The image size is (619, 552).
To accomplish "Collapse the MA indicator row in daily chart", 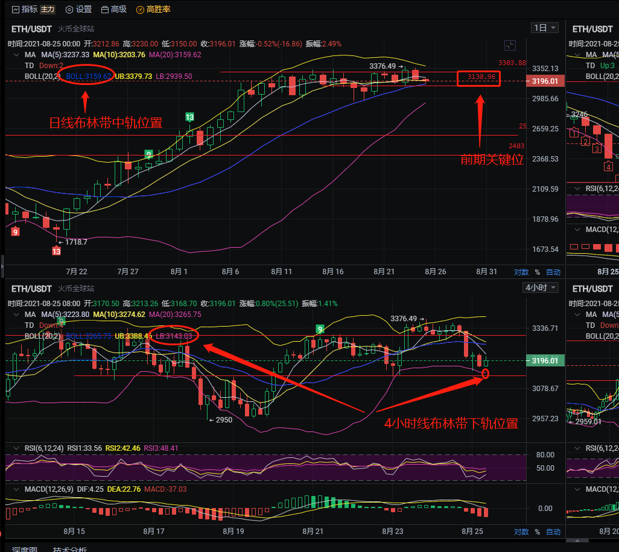I will 16,55.
